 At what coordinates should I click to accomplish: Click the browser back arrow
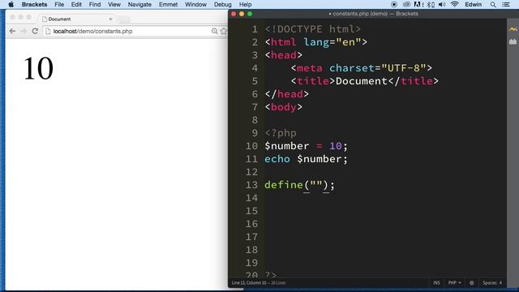point(13,31)
